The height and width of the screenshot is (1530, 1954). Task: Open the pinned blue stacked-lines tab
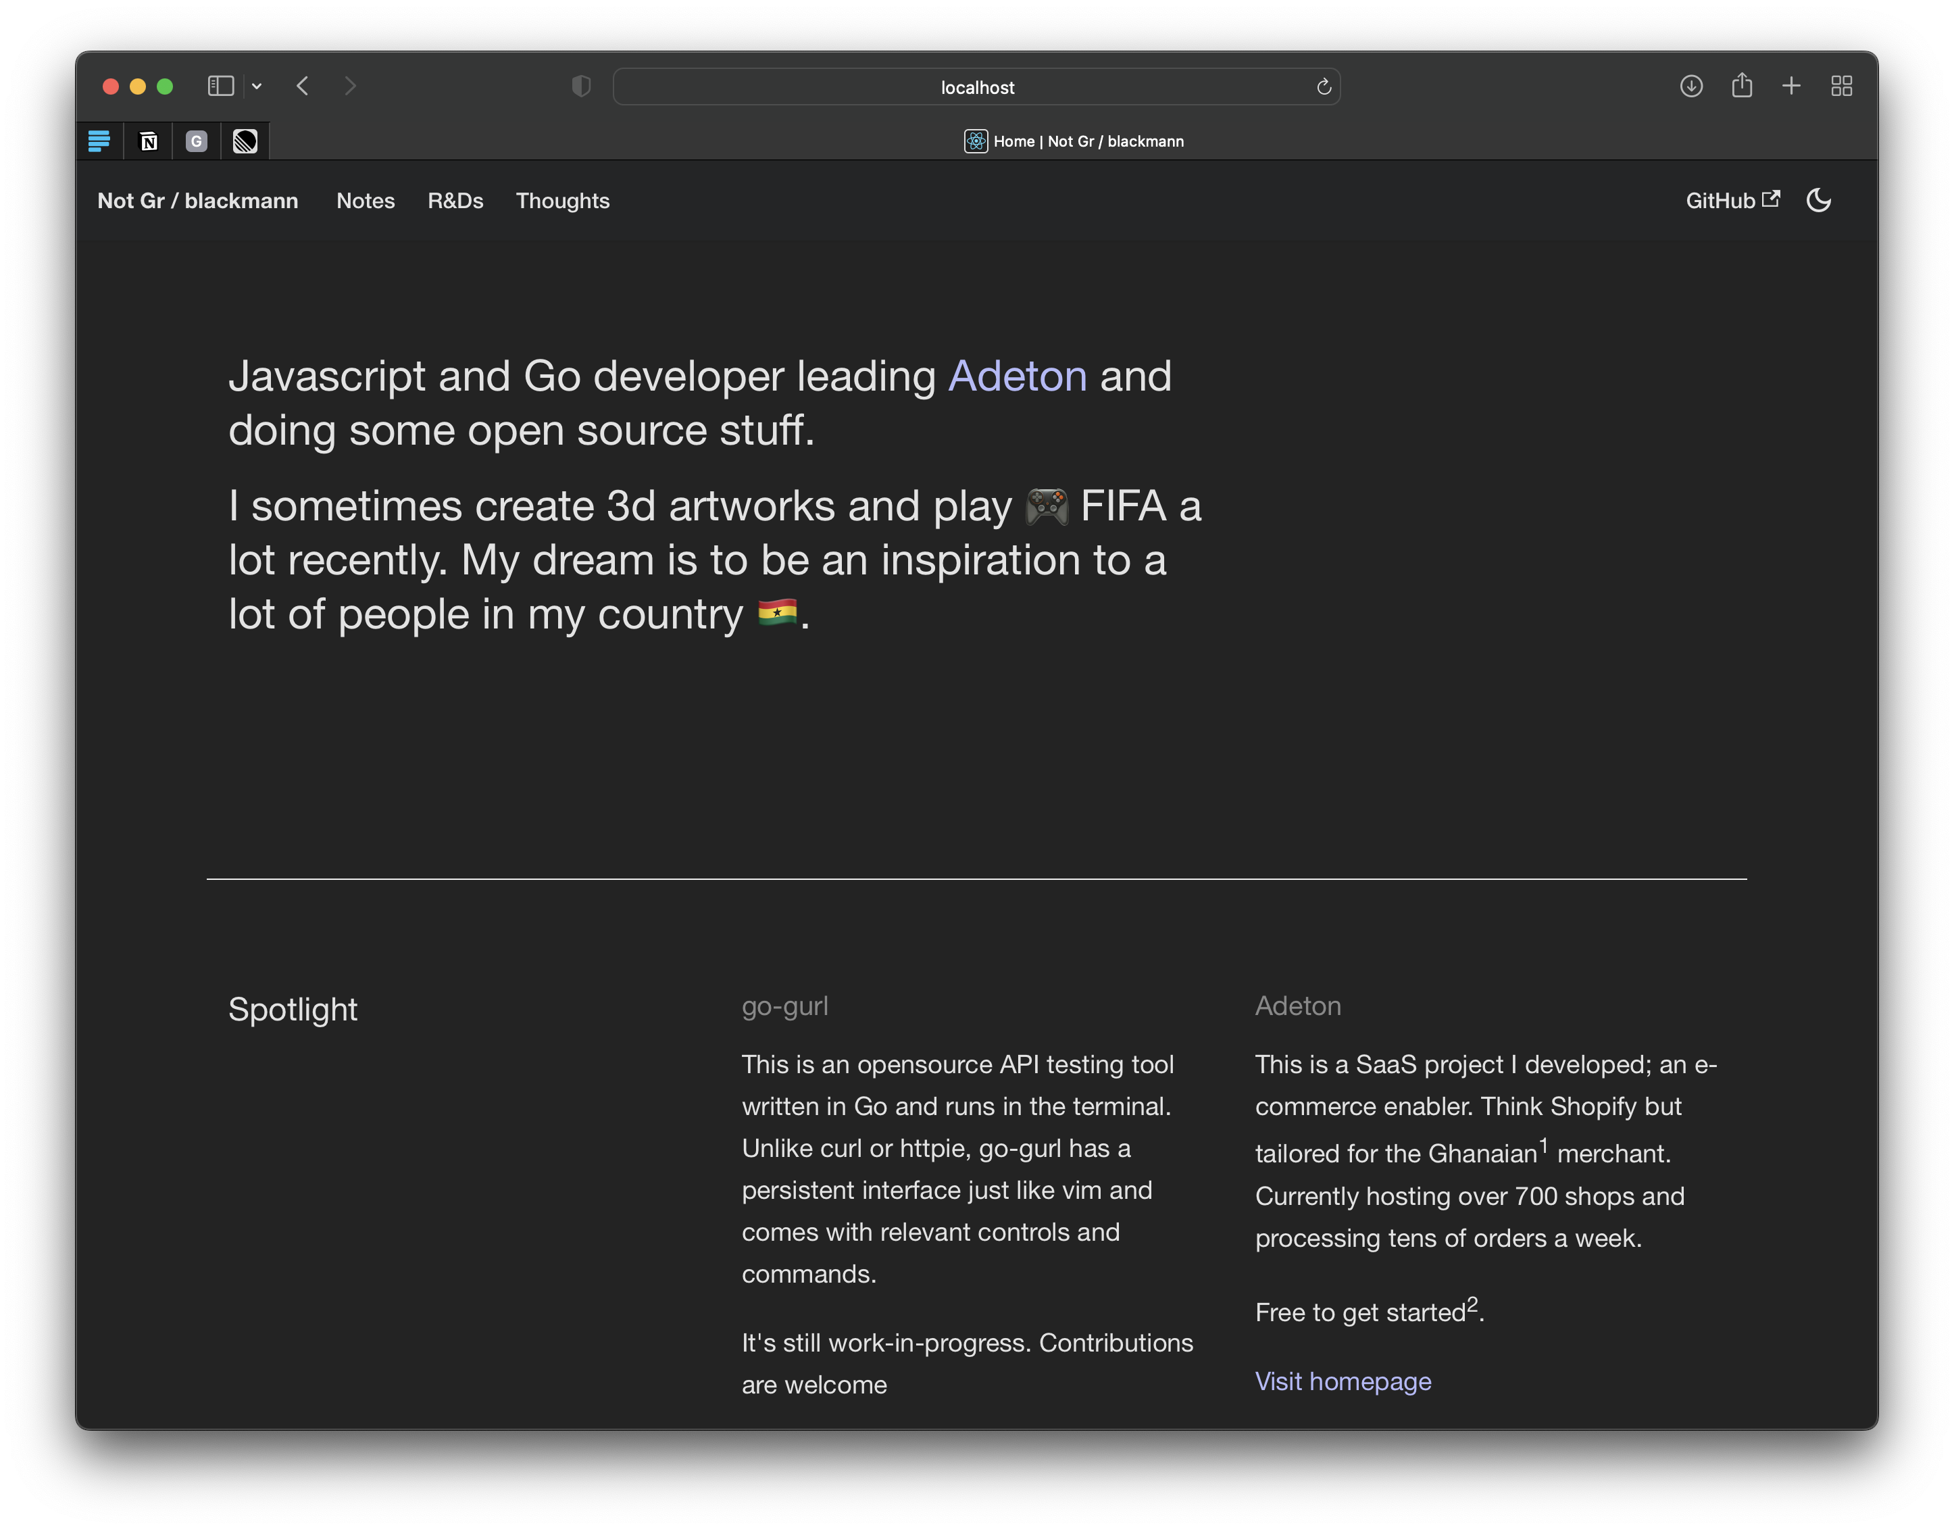[x=99, y=141]
